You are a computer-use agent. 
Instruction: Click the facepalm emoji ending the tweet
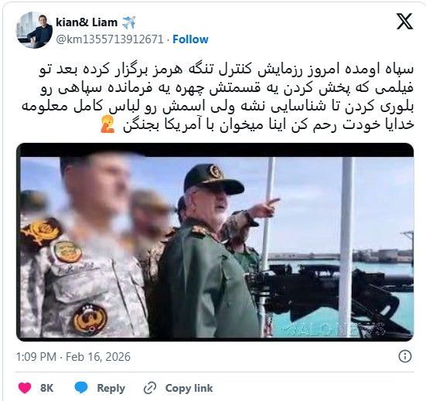point(107,124)
